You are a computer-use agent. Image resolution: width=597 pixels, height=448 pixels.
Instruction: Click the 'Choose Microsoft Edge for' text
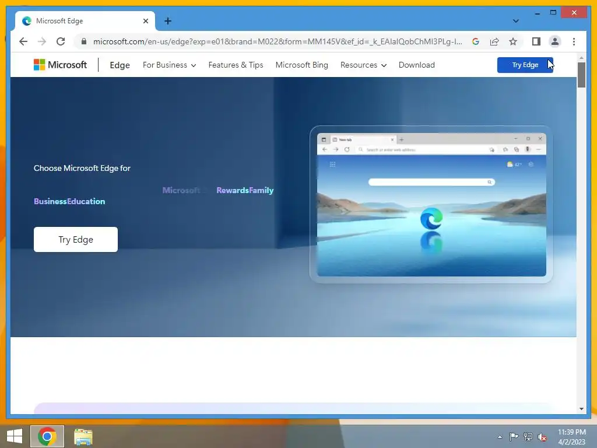pyautogui.click(x=82, y=168)
